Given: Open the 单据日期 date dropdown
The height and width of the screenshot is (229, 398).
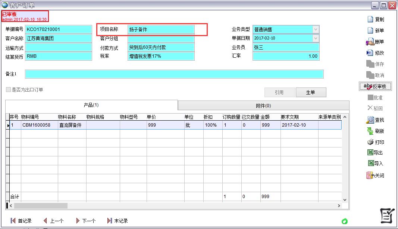Looking at the screenshot, I should coord(315,38).
